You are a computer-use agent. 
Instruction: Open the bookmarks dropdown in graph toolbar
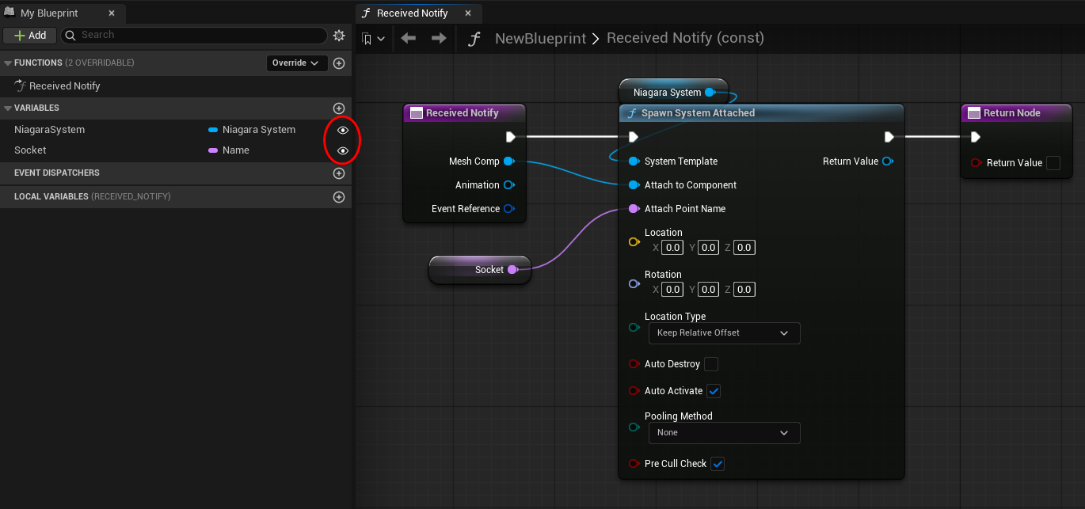(x=373, y=38)
